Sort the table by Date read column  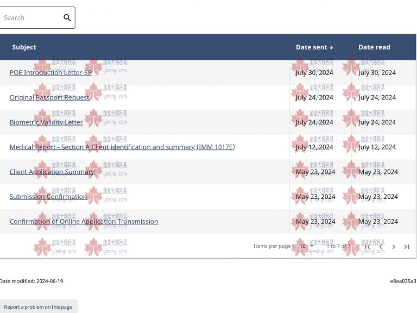(374, 47)
